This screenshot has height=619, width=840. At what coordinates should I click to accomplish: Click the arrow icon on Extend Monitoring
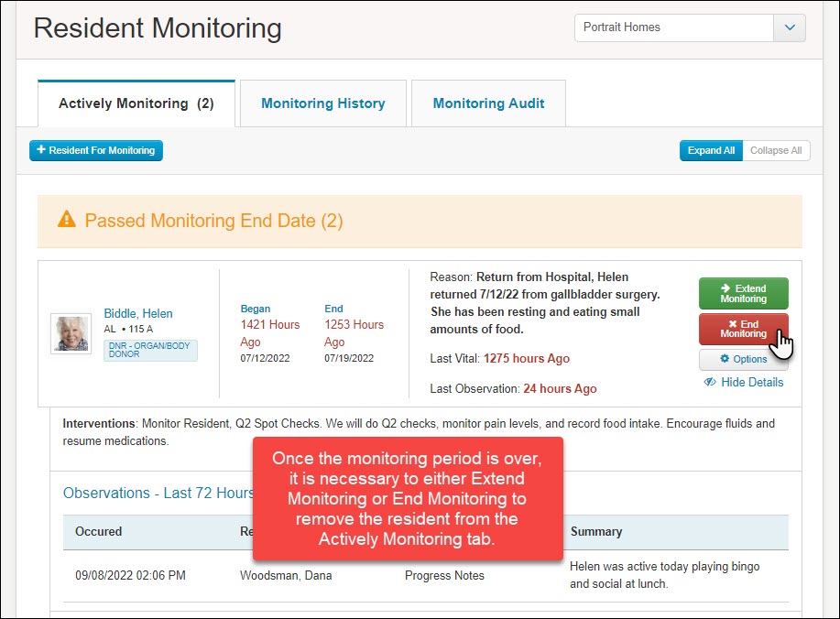[725, 288]
